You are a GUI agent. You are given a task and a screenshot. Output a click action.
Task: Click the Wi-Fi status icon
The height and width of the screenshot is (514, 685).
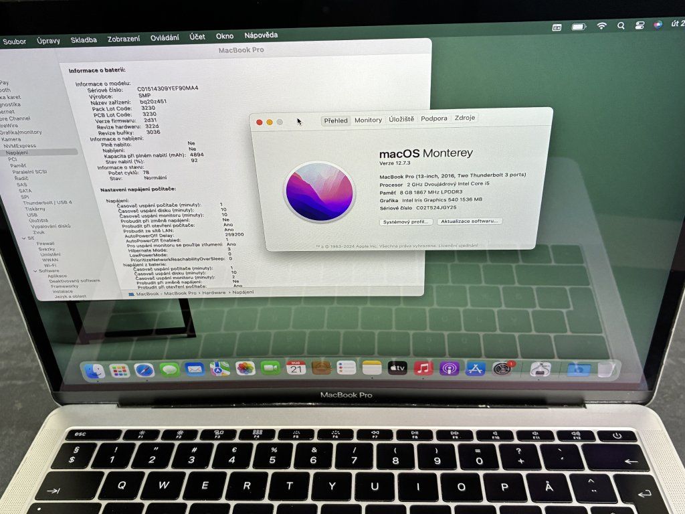pos(601,25)
